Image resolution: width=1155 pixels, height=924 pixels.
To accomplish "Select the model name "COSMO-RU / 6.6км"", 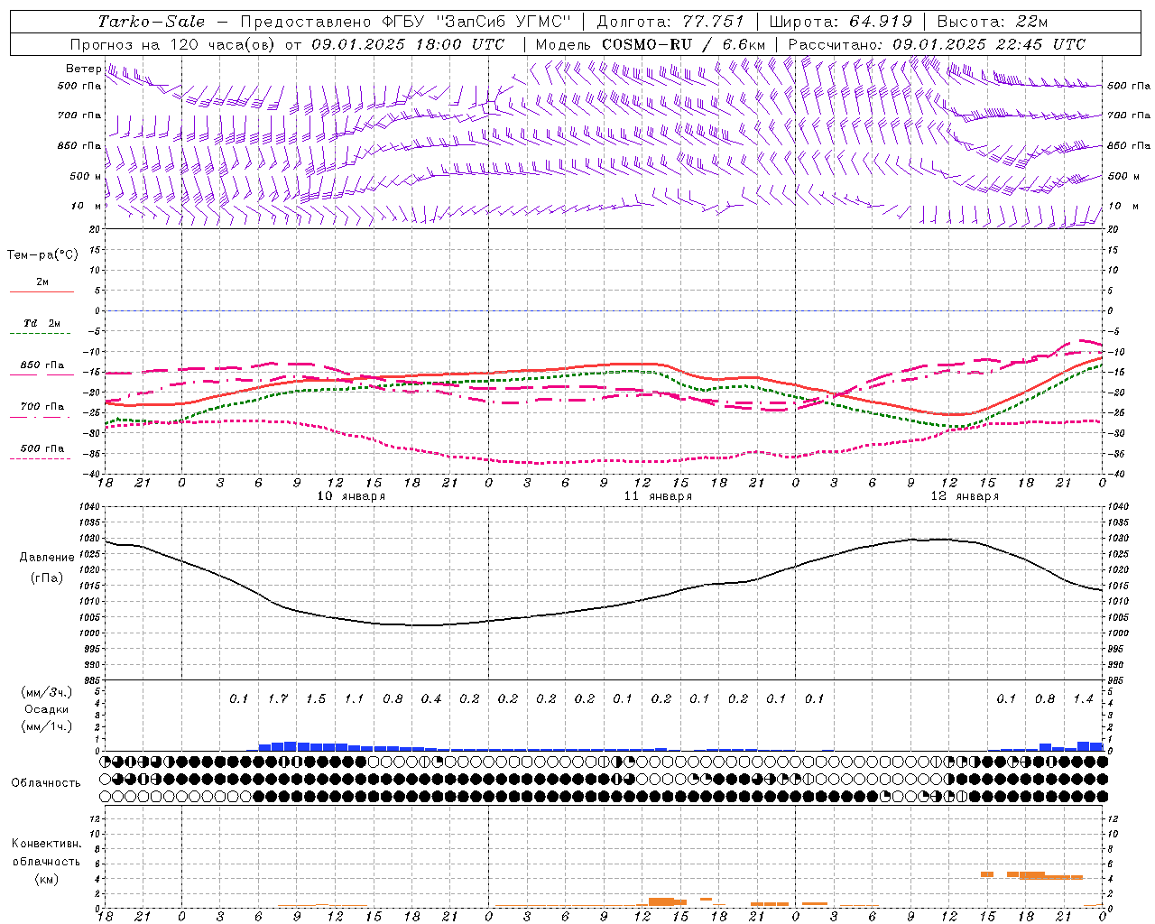I will click(683, 44).
